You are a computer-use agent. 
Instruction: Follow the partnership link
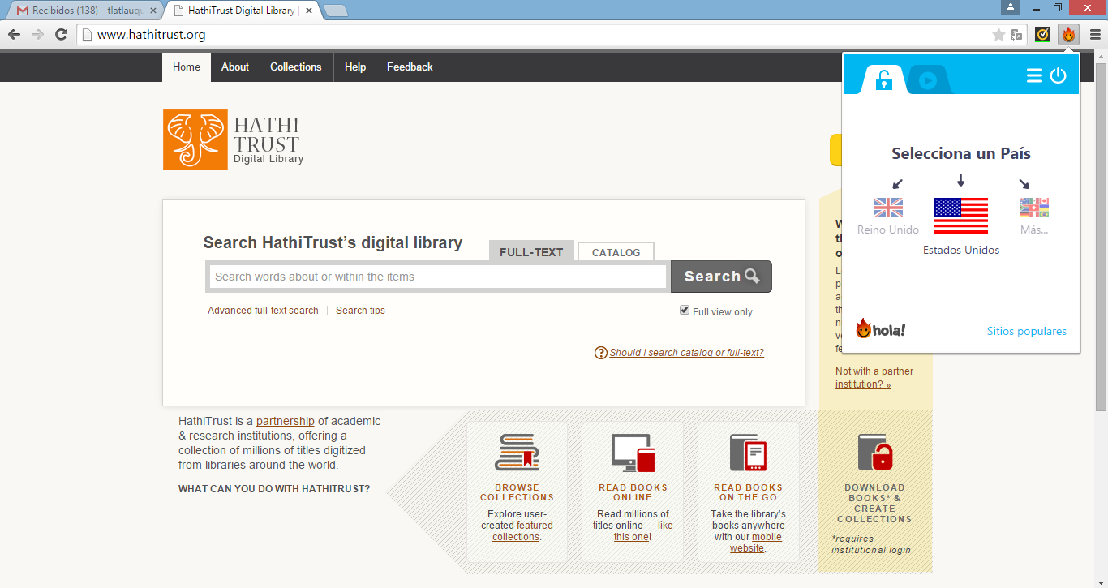coord(286,421)
